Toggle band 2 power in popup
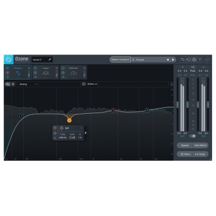Screen dimensions: 216x216 click(55, 128)
